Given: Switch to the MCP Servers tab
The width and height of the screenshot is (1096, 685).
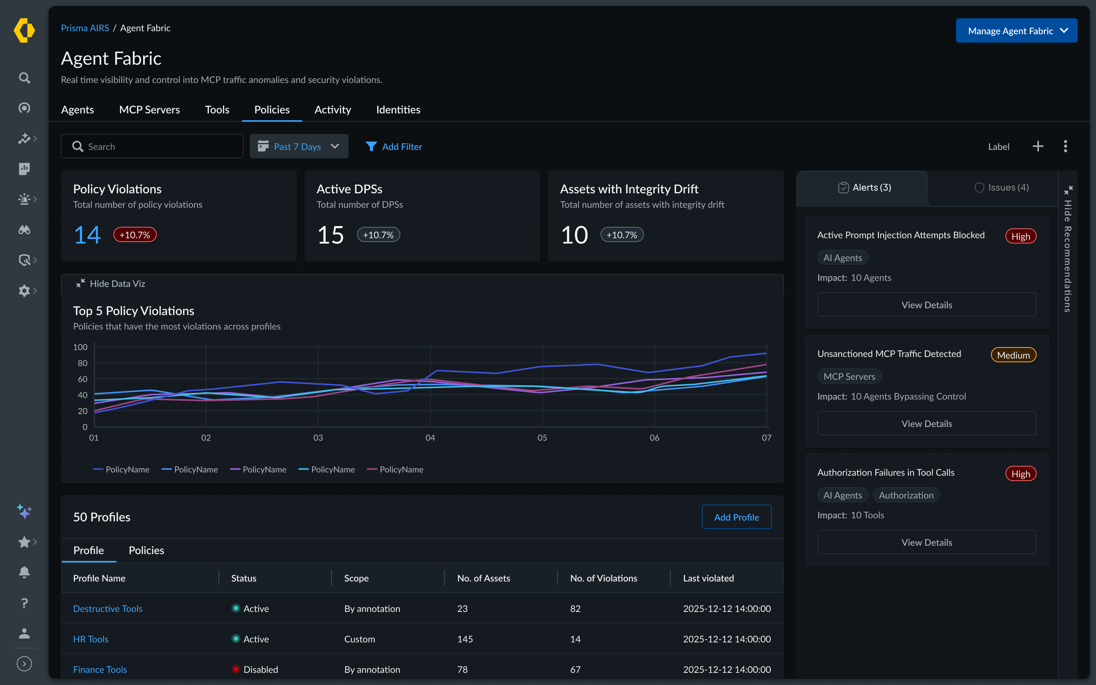Looking at the screenshot, I should tap(150, 110).
